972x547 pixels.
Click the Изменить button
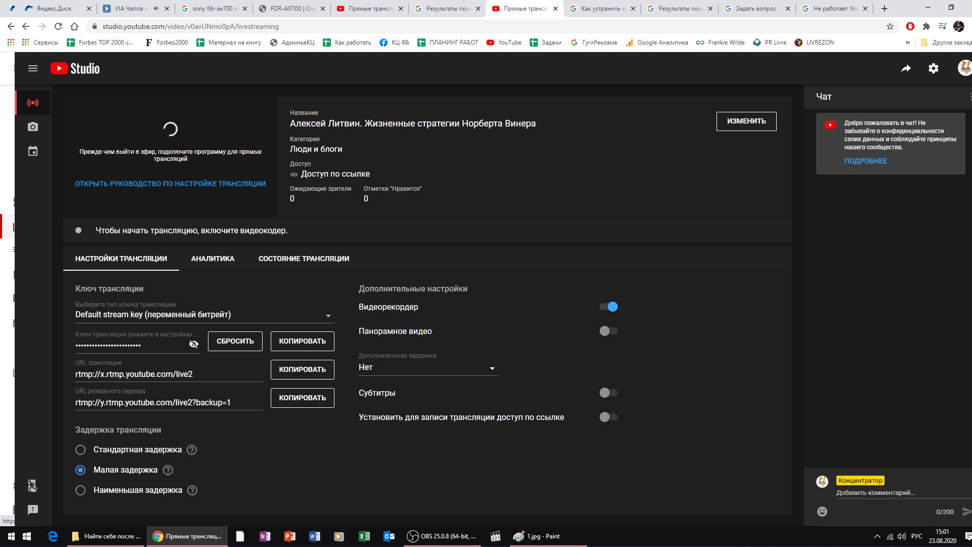click(x=746, y=121)
